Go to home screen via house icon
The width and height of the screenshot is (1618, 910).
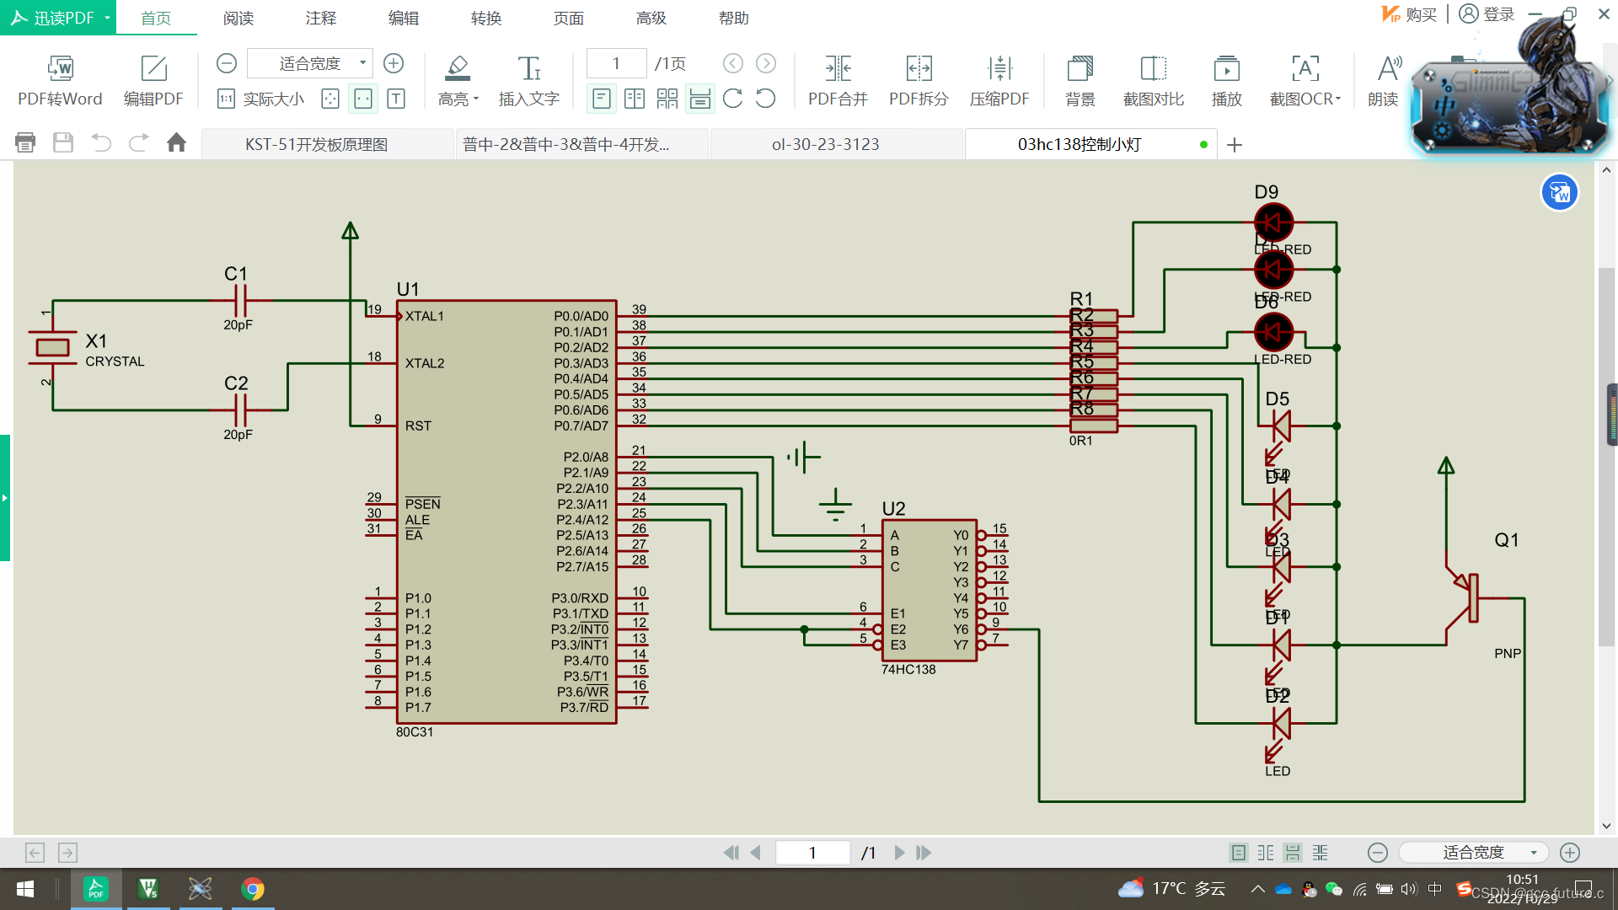[x=176, y=142]
